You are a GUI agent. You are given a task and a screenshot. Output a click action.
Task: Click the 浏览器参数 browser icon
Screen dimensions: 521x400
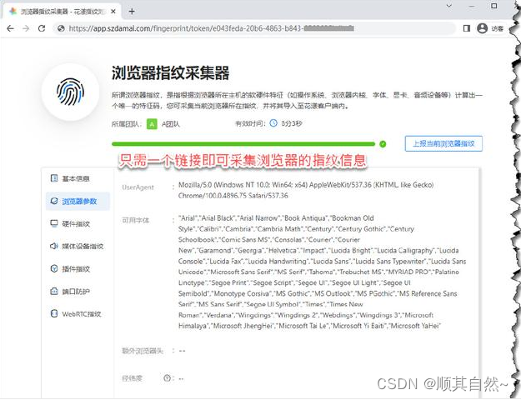click(x=54, y=201)
